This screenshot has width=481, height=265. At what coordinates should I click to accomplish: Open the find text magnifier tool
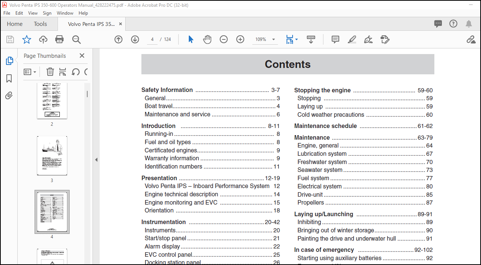coord(76,39)
